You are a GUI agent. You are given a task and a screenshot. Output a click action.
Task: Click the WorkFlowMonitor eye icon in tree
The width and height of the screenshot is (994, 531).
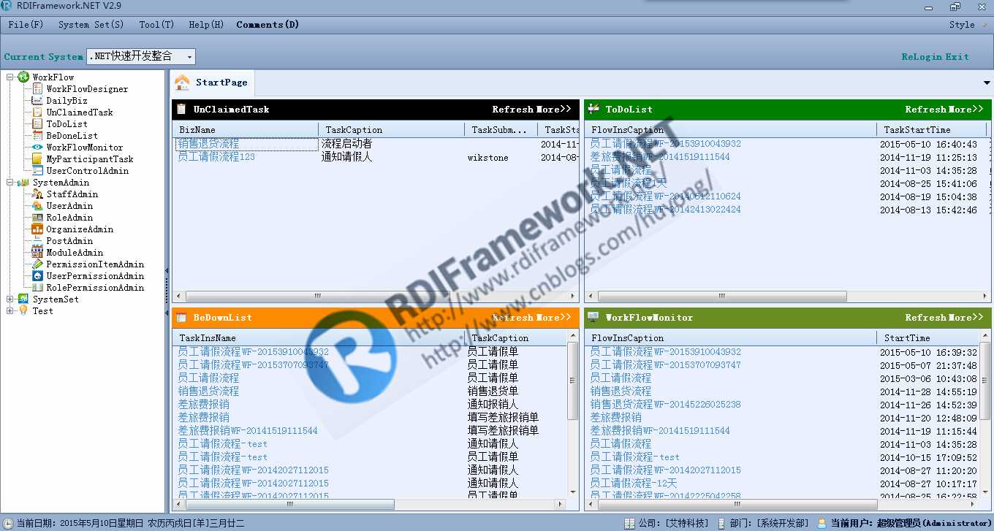pos(37,148)
